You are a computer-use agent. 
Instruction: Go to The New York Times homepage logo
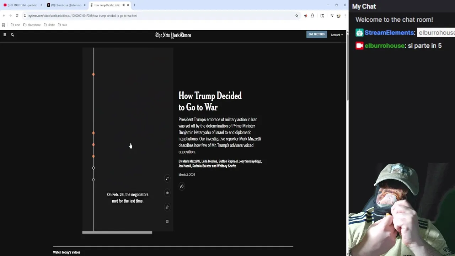pyautogui.click(x=173, y=35)
